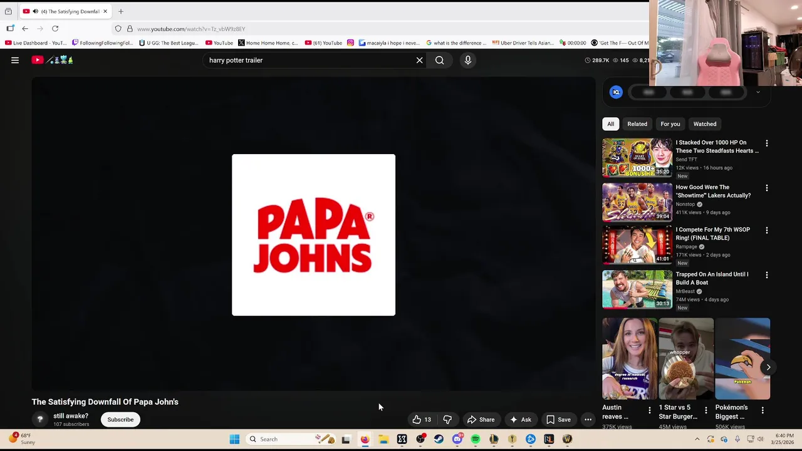Dislike the video with thumbs down
Screen dimensions: 802x451
click(447, 420)
